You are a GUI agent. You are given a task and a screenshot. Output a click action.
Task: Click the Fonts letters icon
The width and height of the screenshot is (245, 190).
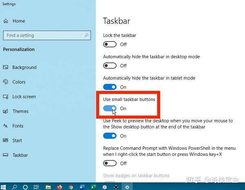[x=5, y=126]
